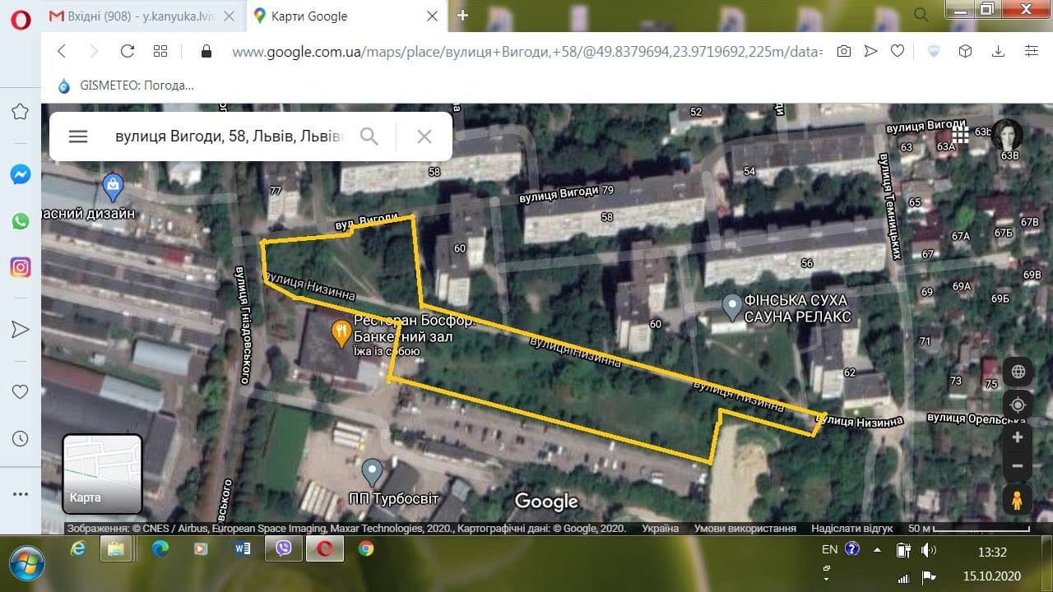Open GISMETEO bookmark link

pyautogui.click(x=126, y=86)
